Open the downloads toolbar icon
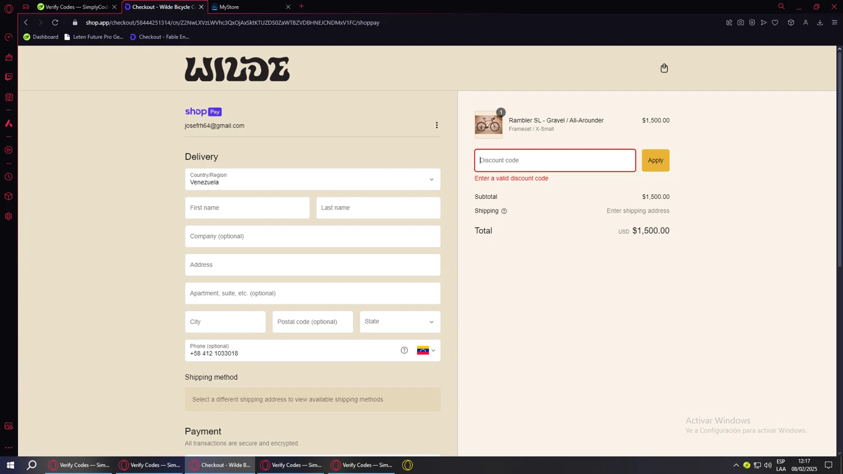 (820, 22)
